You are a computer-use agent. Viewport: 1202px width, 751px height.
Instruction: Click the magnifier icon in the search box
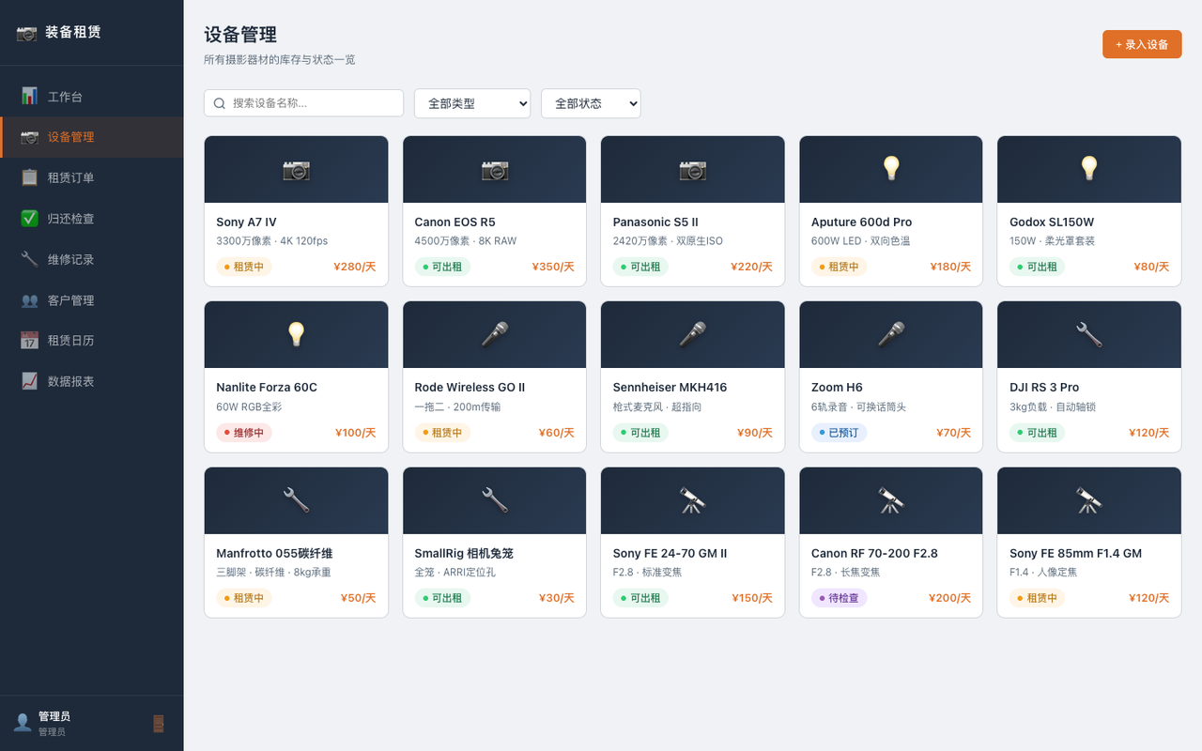220,103
